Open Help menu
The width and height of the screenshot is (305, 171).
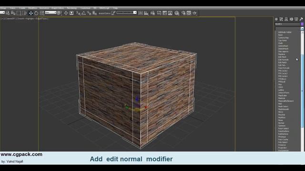coord(115,8)
